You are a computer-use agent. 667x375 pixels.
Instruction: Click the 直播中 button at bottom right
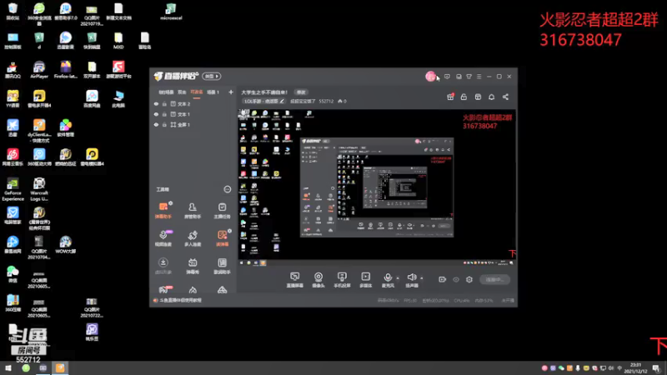tap(494, 279)
